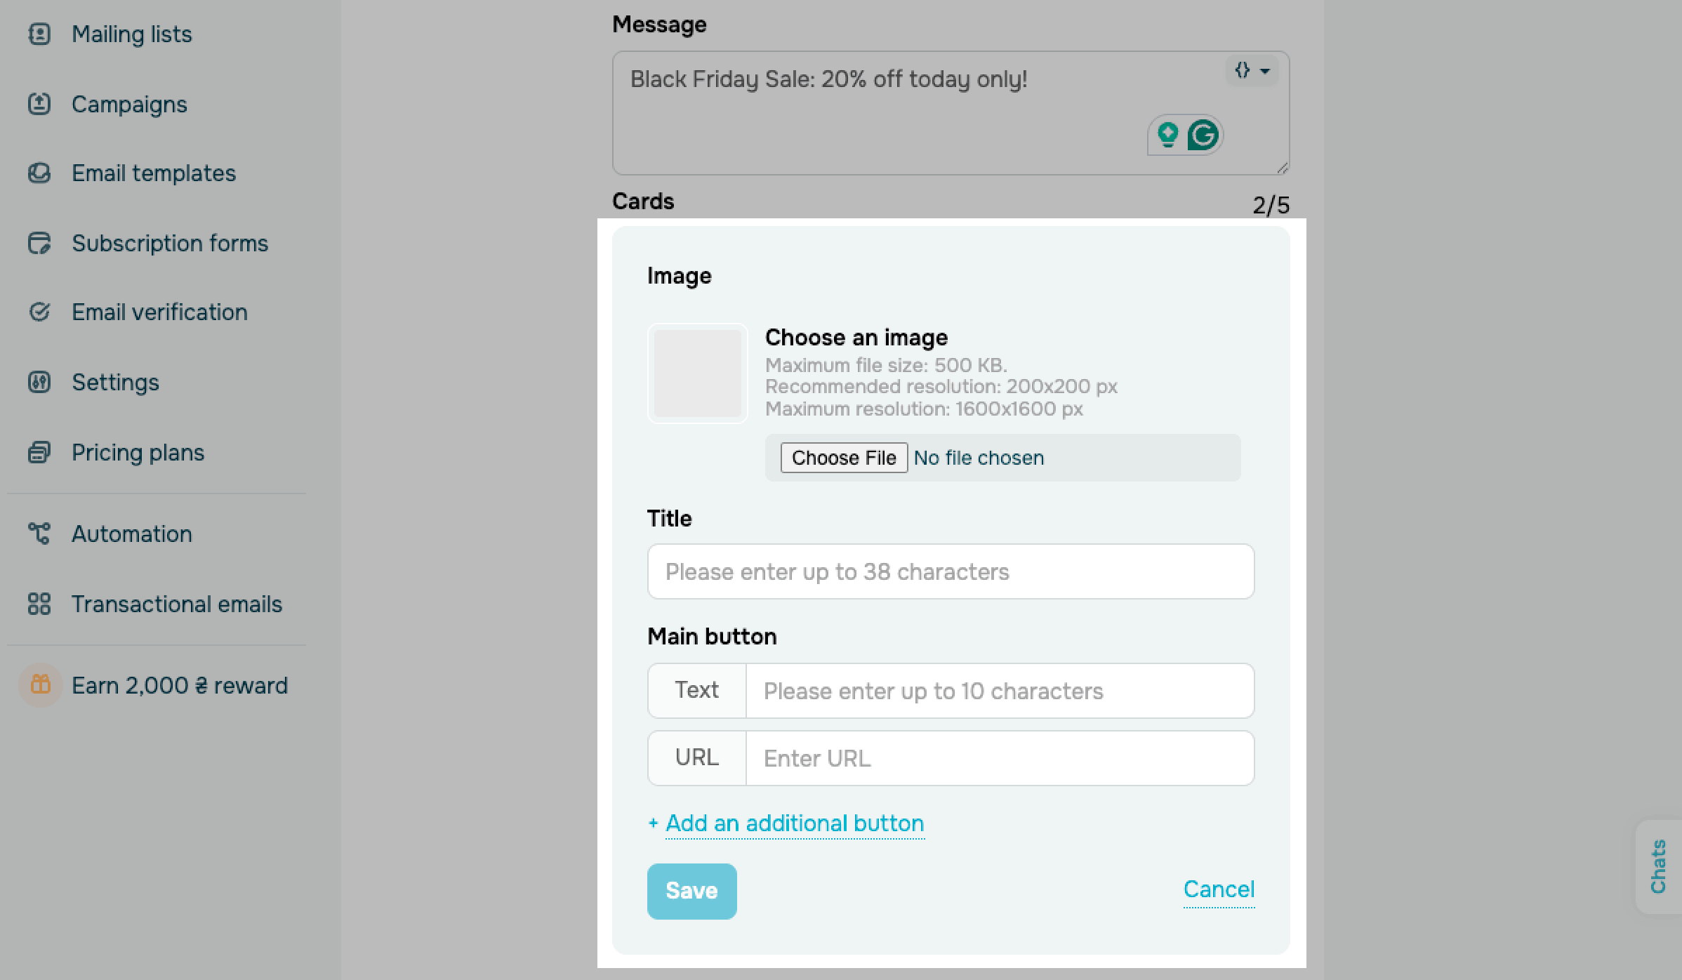Open the Earn 2,000 ₴ reward item
Viewport: 1682px width, 980px height.
(x=179, y=685)
